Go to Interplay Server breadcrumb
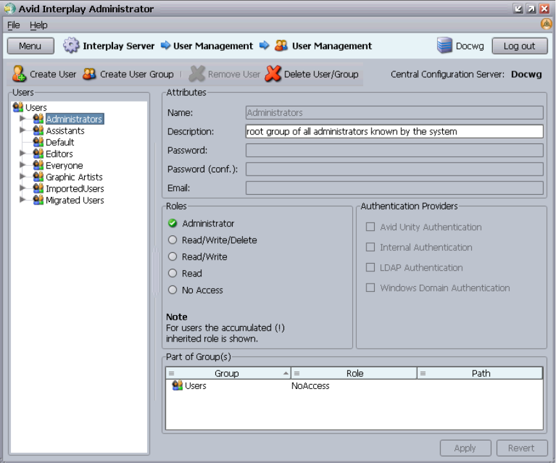The height and width of the screenshot is (463, 556). [118, 46]
